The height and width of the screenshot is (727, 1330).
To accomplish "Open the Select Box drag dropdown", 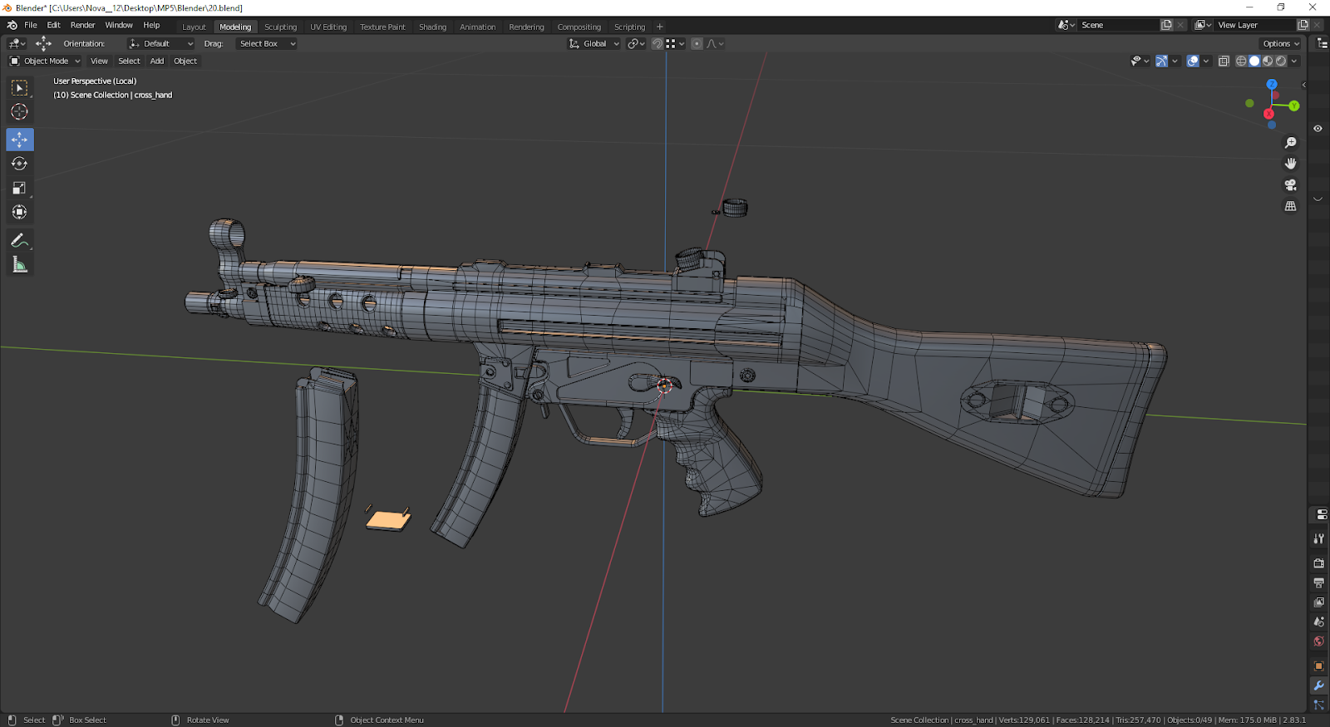I will pyautogui.click(x=266, y=44).
